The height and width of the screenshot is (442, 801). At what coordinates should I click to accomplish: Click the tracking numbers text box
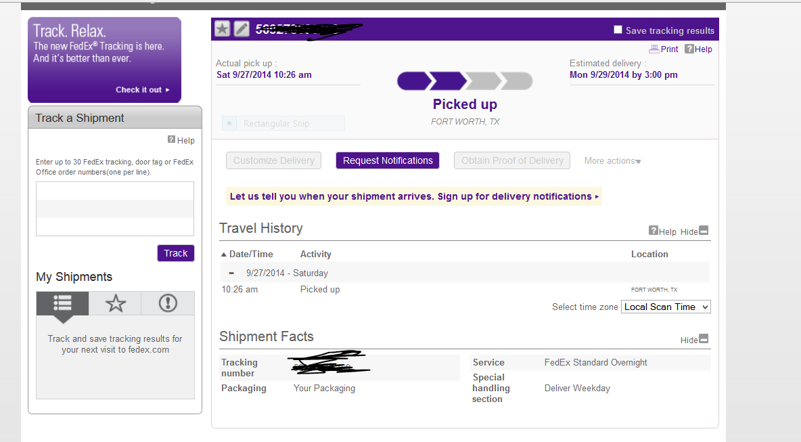(x=115, y=208)
